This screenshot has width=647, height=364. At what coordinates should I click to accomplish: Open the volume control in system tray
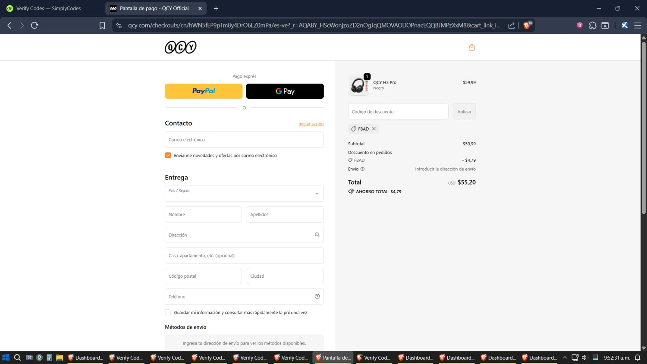584,358
